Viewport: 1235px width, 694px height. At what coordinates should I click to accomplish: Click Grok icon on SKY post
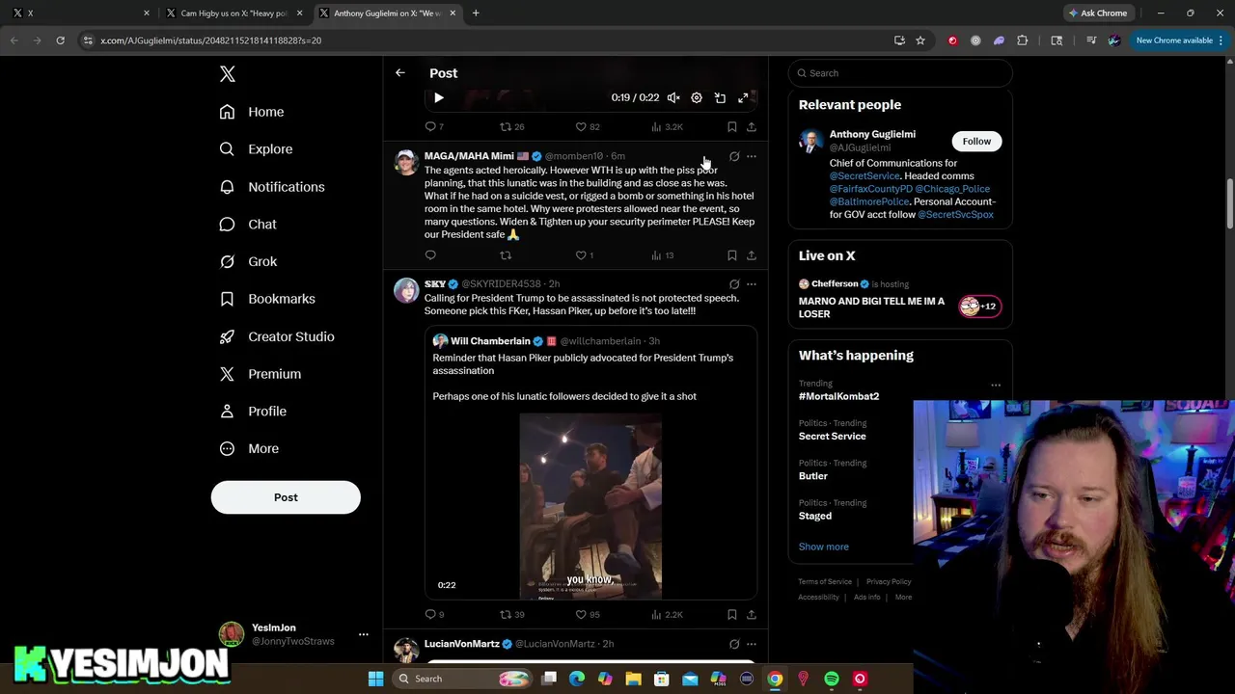pyautogui.click(x=734, y=284)
